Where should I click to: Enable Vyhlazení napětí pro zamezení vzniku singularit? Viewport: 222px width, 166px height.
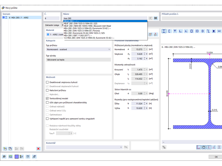[x=47, y=119]
